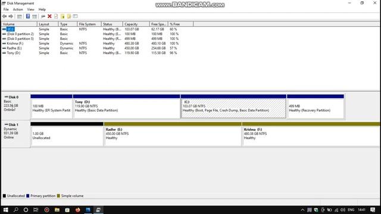The width and height of the screenshot is (381, 214).
Task: Open the File menu
Action: click(x=6, y=10)
